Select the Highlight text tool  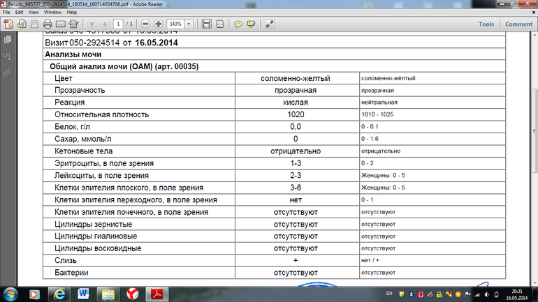tap(251, 24)
